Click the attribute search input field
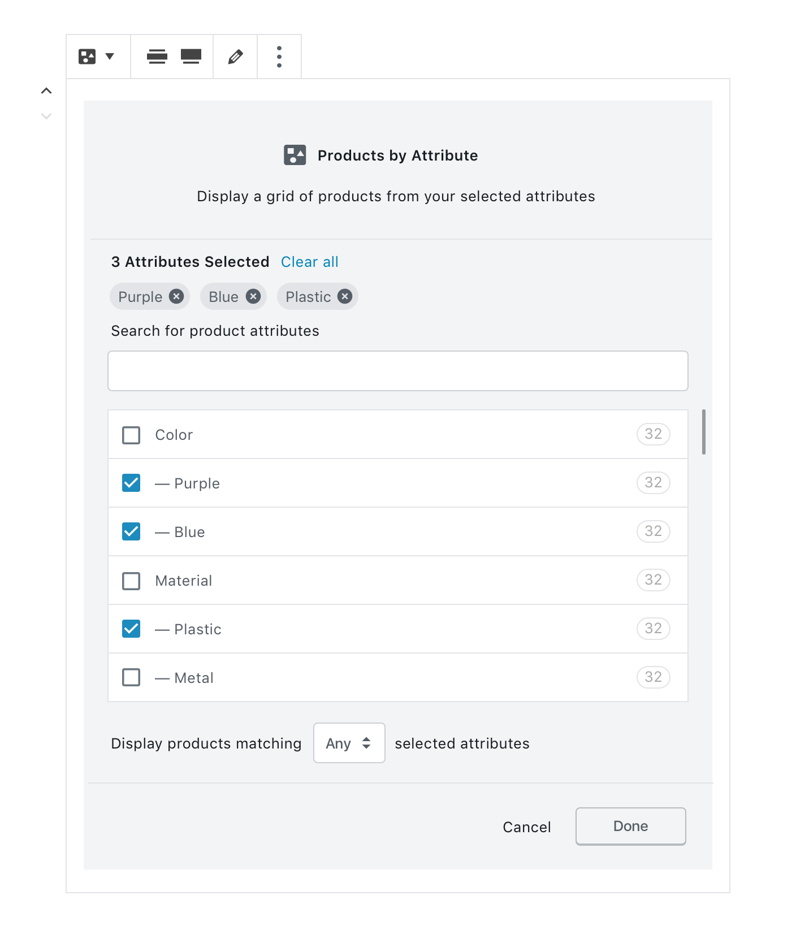 397,371
